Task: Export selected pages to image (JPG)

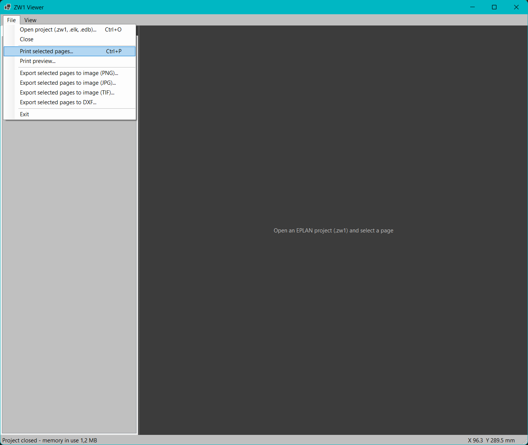Action: click(70, 83)
